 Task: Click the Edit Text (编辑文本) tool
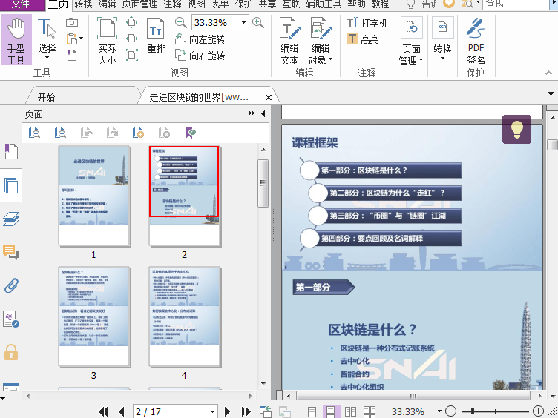[289, 41]
